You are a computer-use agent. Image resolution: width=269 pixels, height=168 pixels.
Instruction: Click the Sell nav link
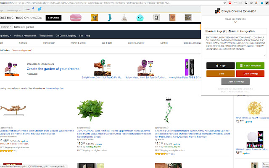pyautogui.click(x=81, y=36)
